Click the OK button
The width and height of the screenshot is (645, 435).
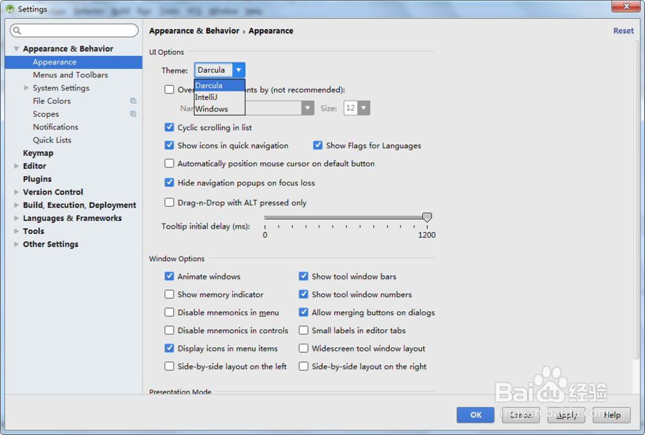click(x=476, y=415)
